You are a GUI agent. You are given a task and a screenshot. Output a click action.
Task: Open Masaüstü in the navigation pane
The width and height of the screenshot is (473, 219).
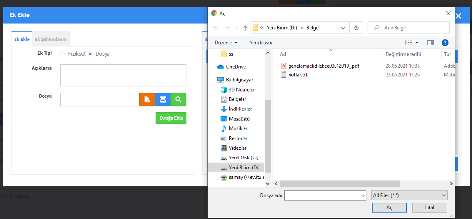pyautogui.click(x=235, y=119)
